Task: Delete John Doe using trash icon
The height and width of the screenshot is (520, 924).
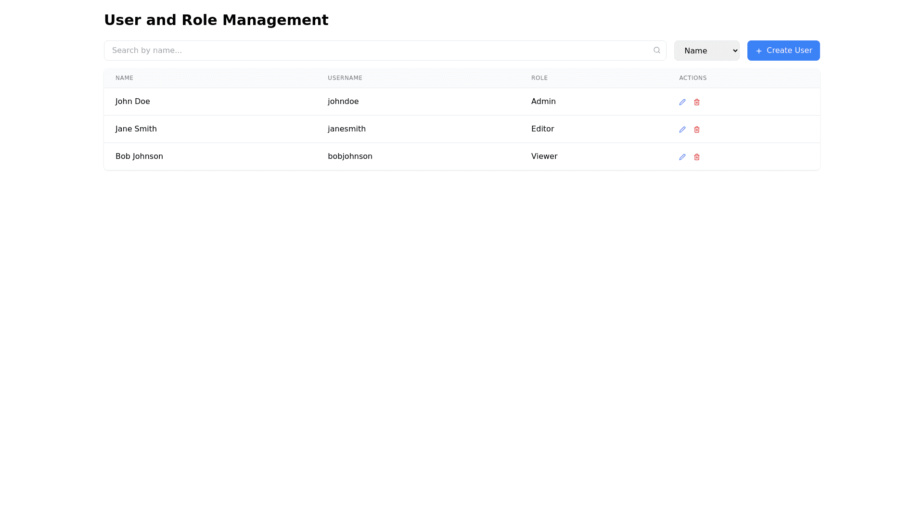Action: [x=696, y=102]
